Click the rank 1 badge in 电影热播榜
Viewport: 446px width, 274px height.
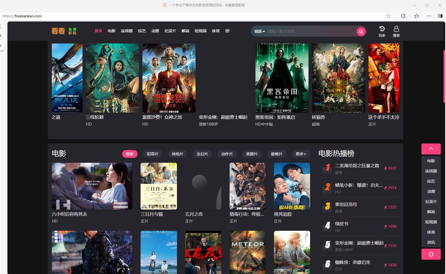point(327,168)
